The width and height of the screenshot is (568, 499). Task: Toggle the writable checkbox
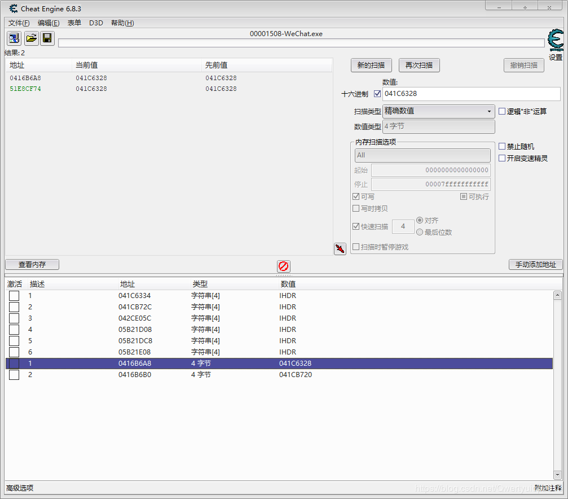[356, 196]
